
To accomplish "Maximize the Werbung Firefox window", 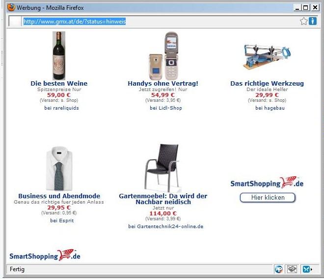I will 306,8.
